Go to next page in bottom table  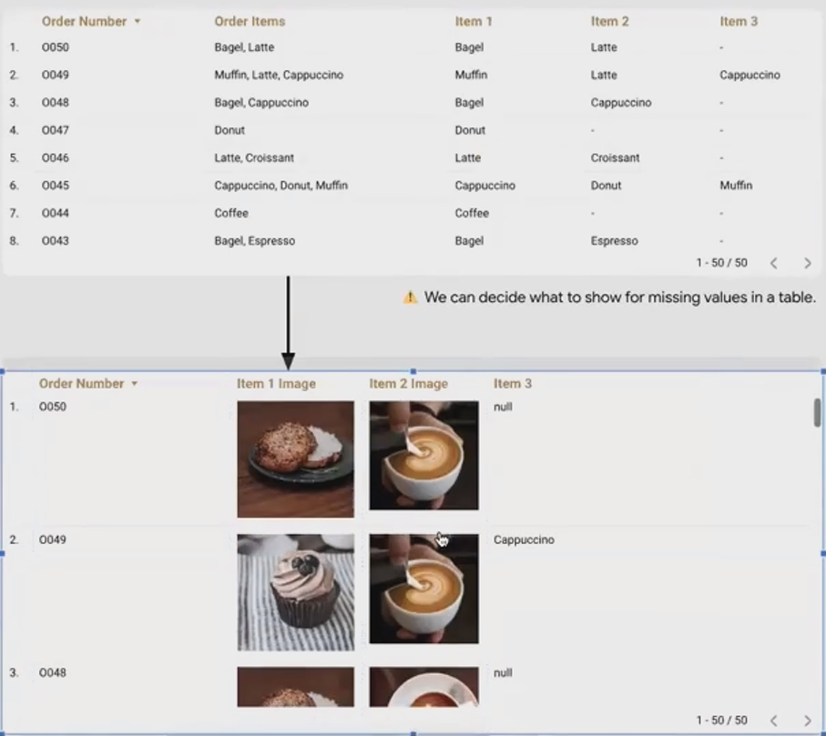pyautogui.click(x=808, y=721)
